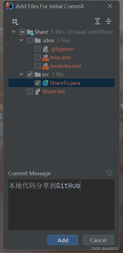Click the Collapse All toolbar icon

(109, 21)
